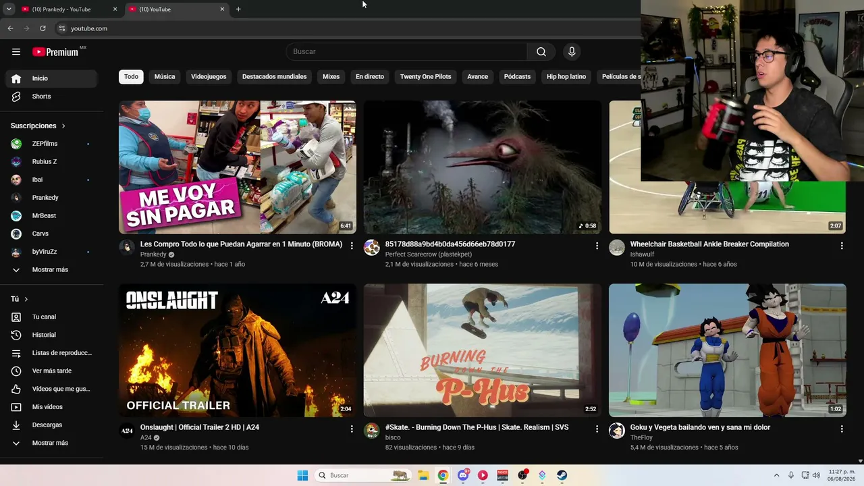Open Videos que me gustan
The height and width of the screenshot is (486, 864).
pyautogui.click(x=51, y=389)
